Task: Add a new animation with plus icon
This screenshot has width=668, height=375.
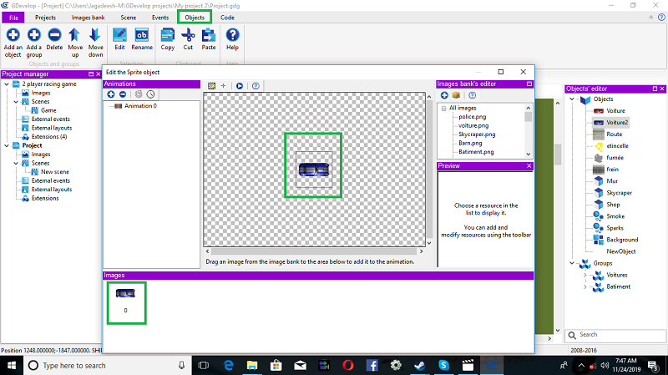Action: [x=111, y=94]
